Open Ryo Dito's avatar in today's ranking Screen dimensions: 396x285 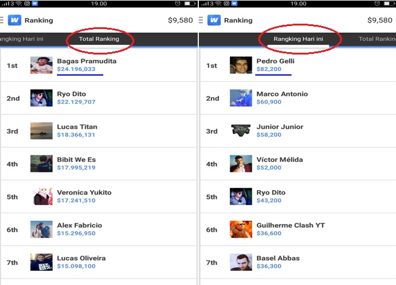[240, 197]
